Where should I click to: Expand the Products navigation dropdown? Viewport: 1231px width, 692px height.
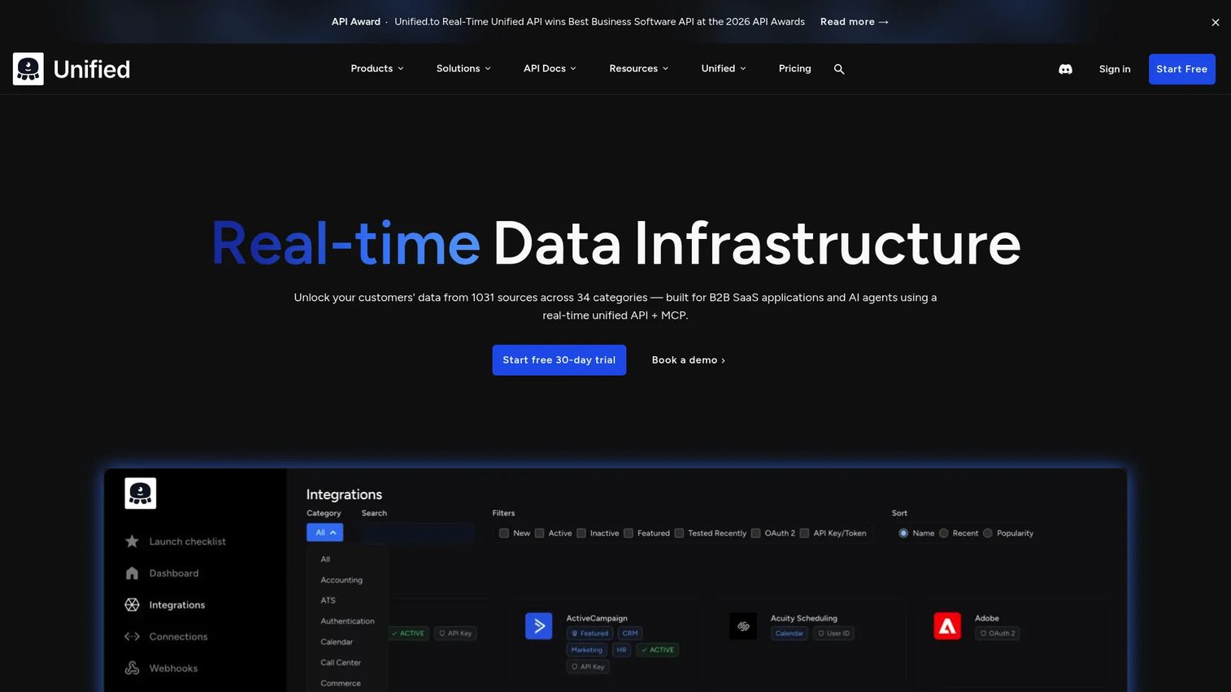[377, 69]
